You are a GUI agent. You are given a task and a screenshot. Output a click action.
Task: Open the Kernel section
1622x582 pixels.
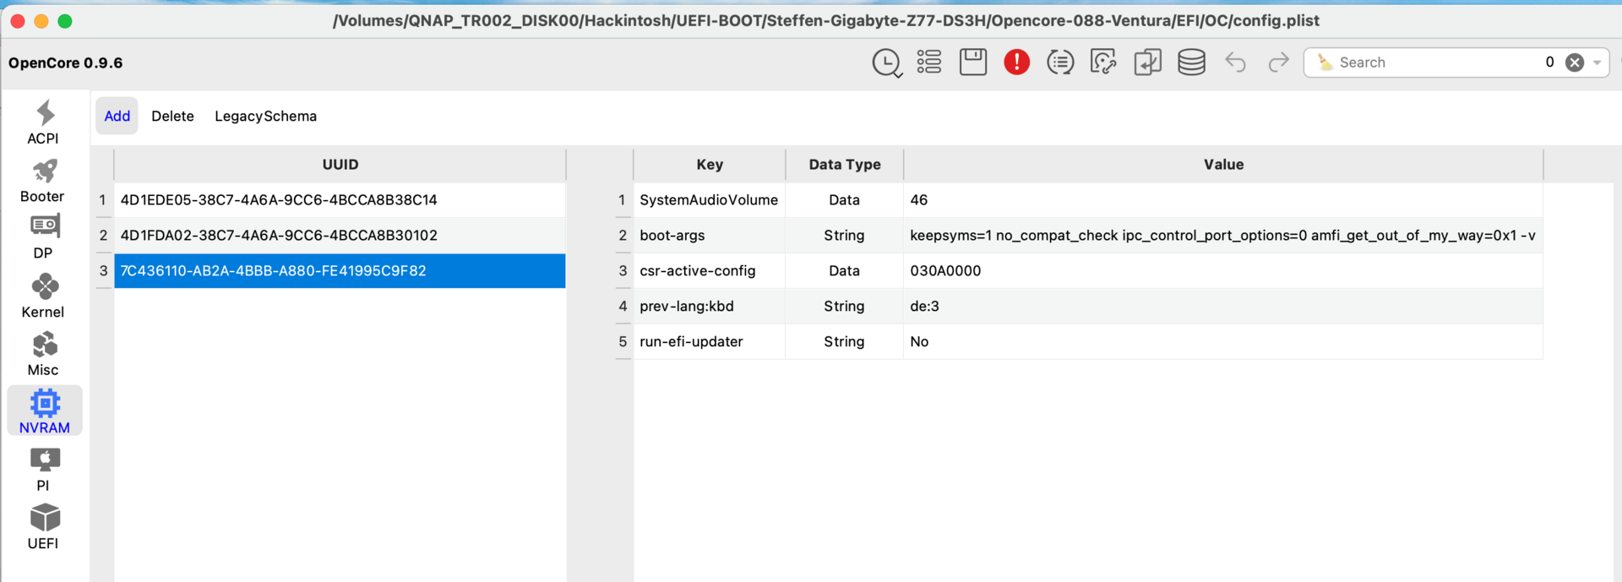43,296
